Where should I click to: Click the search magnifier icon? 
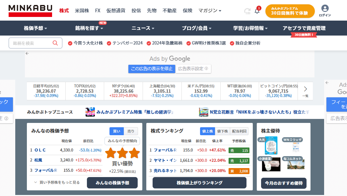pos(55,43)
